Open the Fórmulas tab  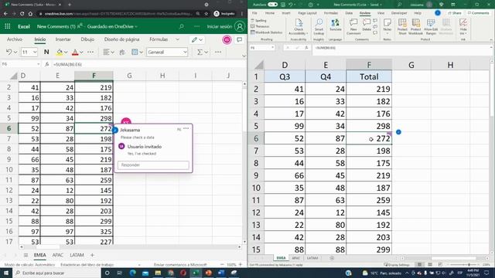pos(159,39)
